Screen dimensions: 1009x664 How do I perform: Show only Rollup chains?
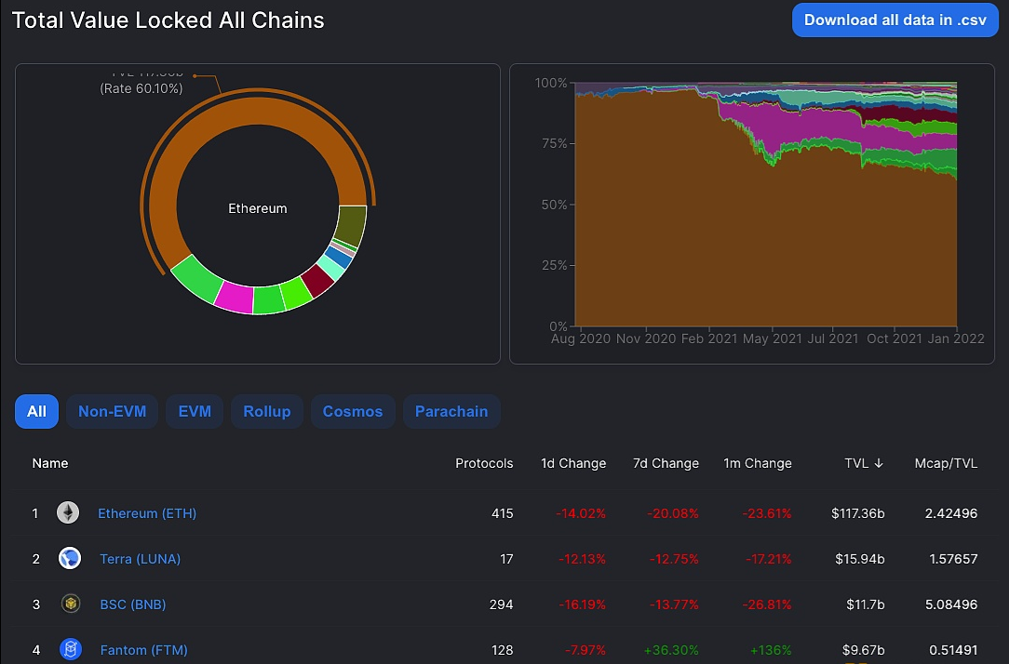[267, 411]
